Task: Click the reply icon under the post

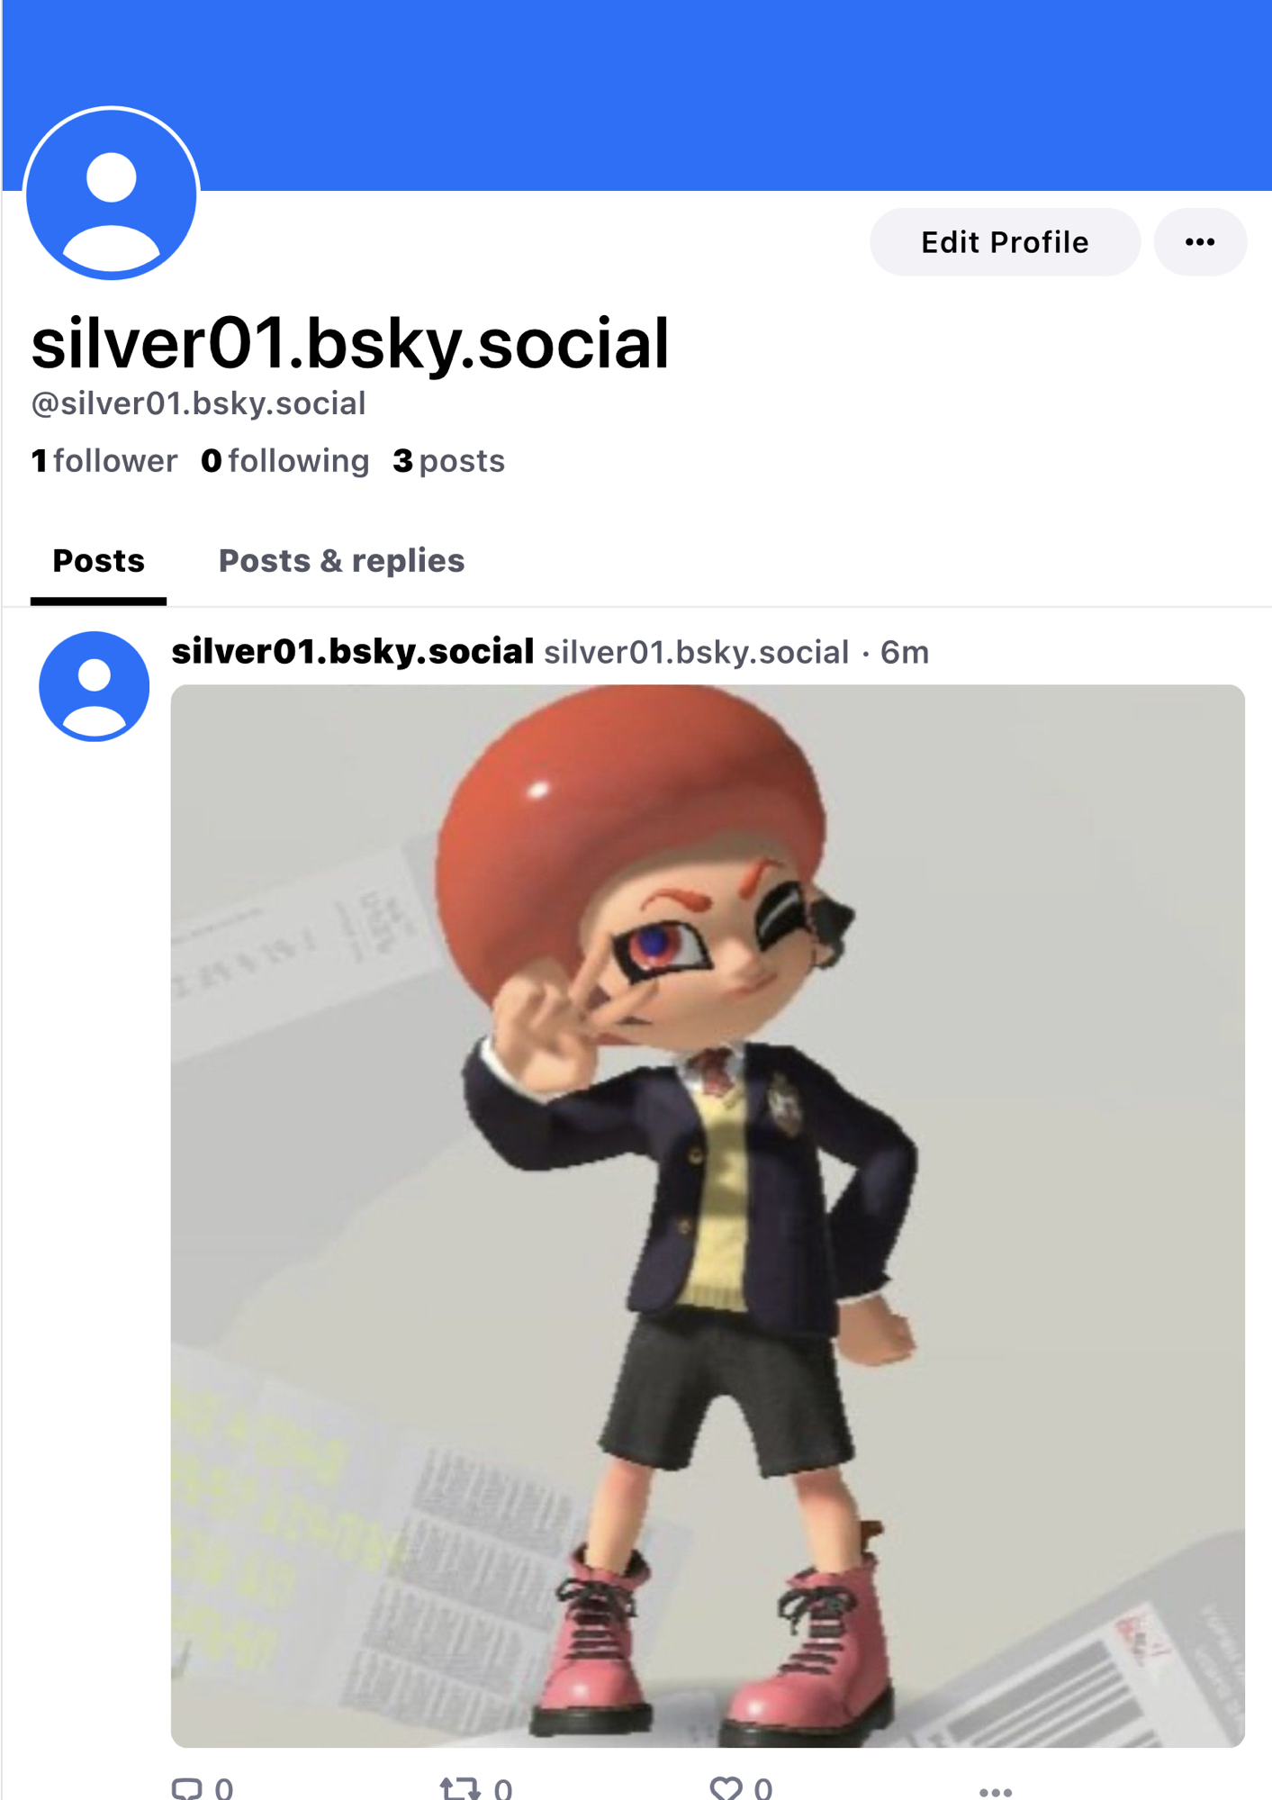Action: click(x=187, y=1787)
